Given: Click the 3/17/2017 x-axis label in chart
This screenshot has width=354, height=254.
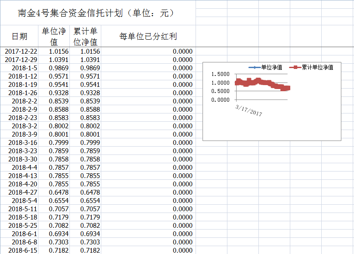Looking at the screenshot, I should click(x=249, y=110).
